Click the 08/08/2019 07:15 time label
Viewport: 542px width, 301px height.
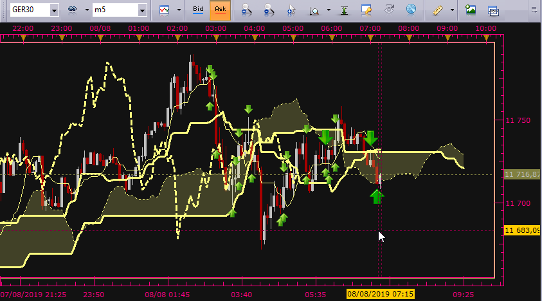(380, 295)
